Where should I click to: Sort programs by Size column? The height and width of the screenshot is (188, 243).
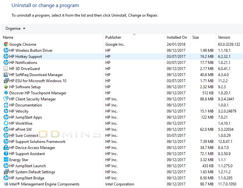(196, 37)
